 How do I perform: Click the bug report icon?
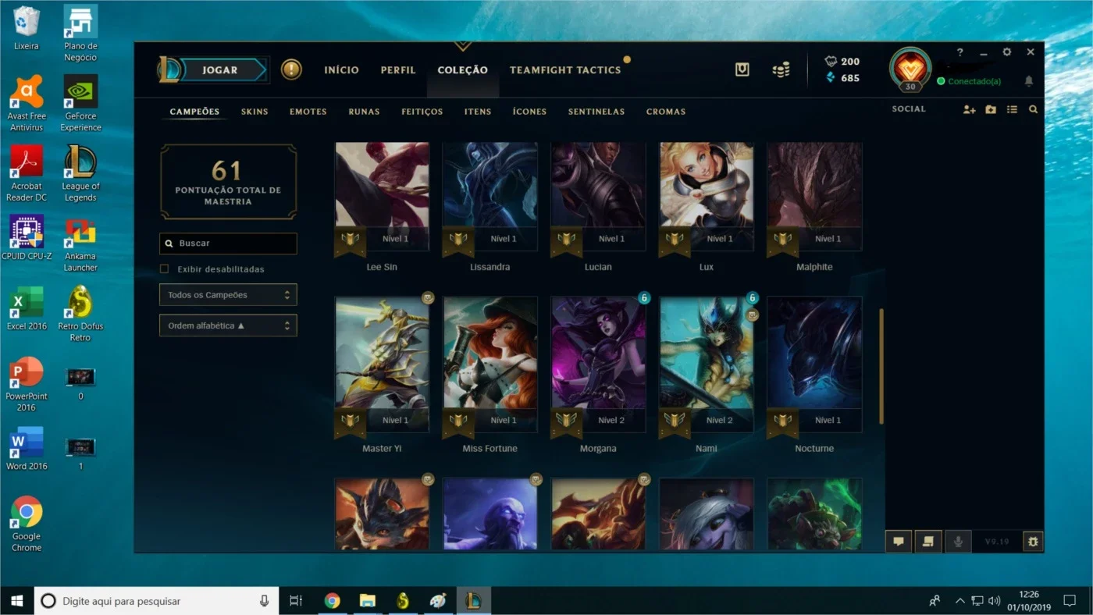click(x=1033, y=541)
